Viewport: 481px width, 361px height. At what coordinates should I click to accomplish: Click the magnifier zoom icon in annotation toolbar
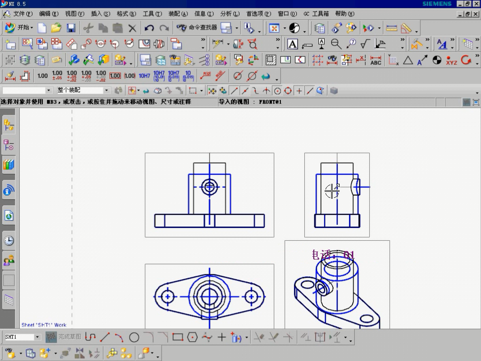(336, 44)
